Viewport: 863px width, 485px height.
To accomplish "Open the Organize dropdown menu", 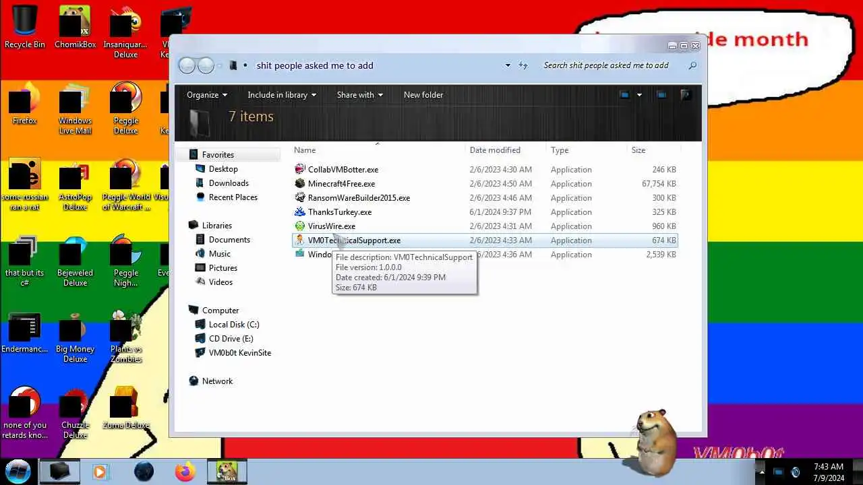I will point(207,95).
